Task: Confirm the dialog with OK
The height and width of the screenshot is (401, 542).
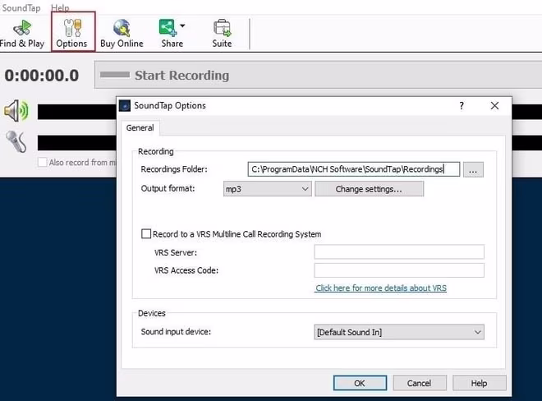Action: click(x=360, y=383)
